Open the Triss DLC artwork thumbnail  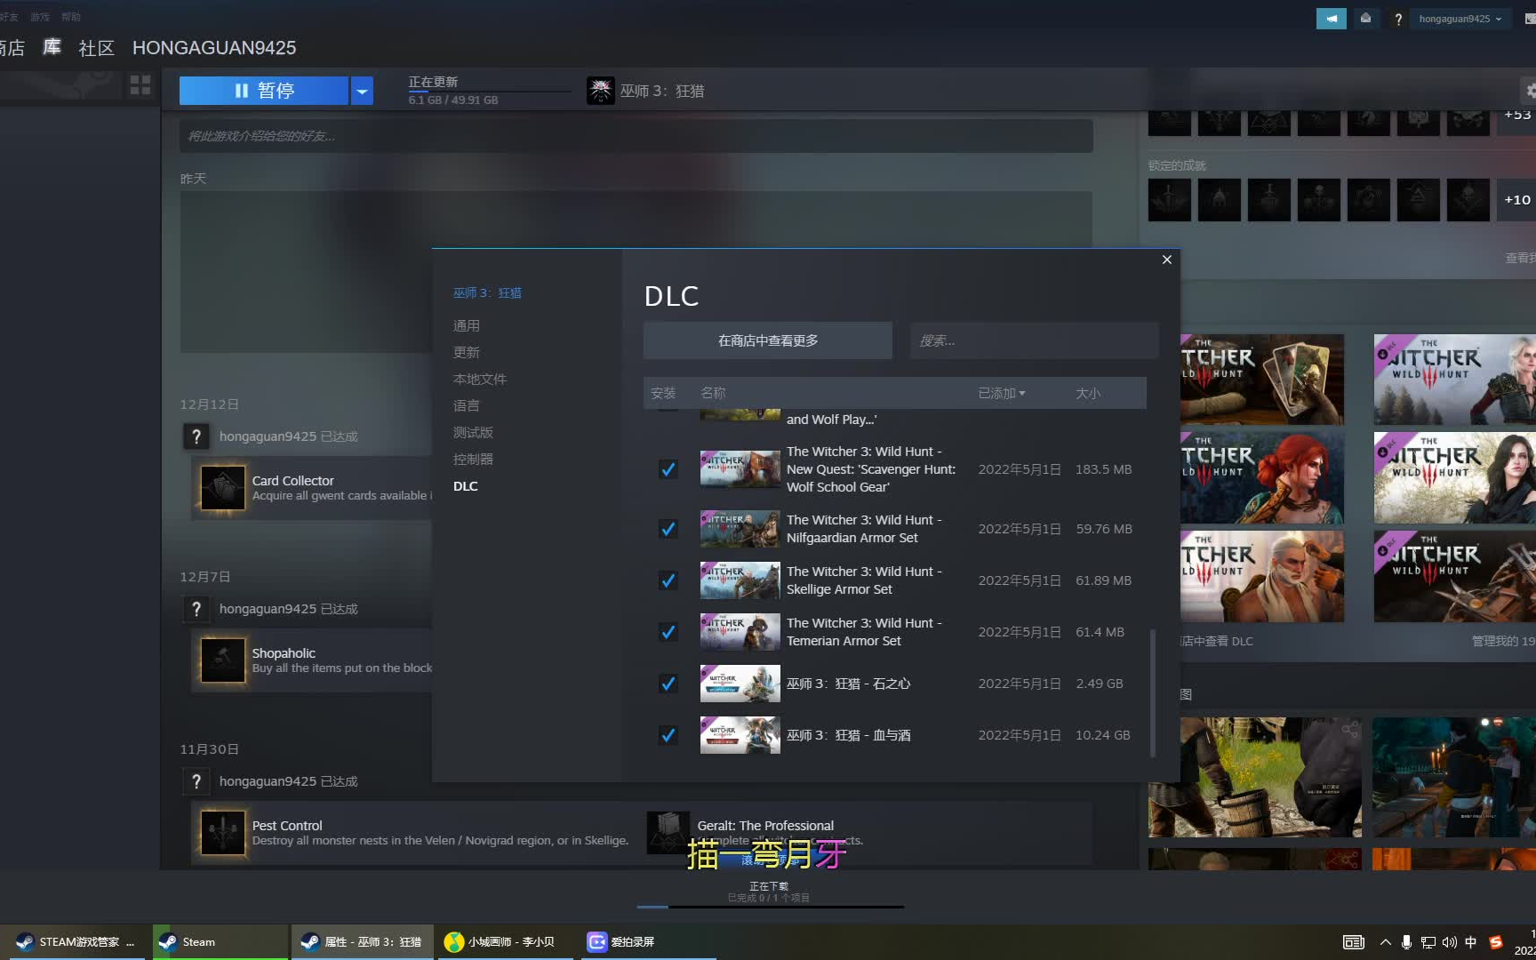(1262, 477)
